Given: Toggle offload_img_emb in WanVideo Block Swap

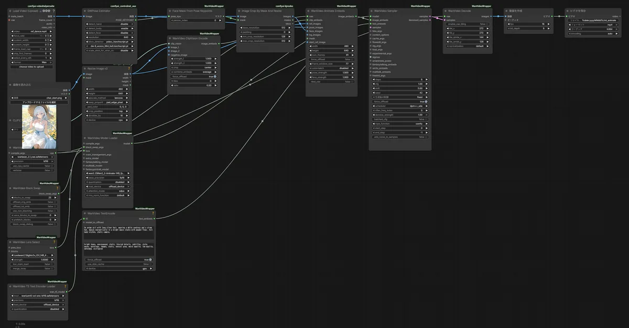Looking at the screenshot, I should 32,202.
